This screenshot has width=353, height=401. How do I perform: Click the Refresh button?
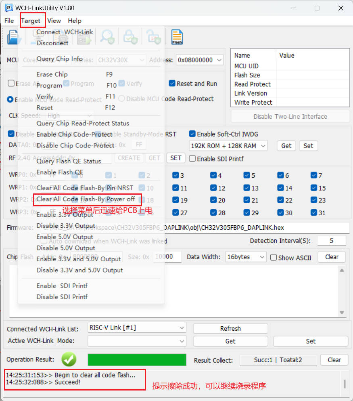(230, 328)
